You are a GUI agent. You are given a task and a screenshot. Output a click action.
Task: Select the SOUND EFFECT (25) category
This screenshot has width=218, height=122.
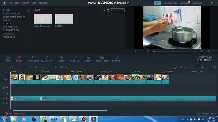[11, 30]
